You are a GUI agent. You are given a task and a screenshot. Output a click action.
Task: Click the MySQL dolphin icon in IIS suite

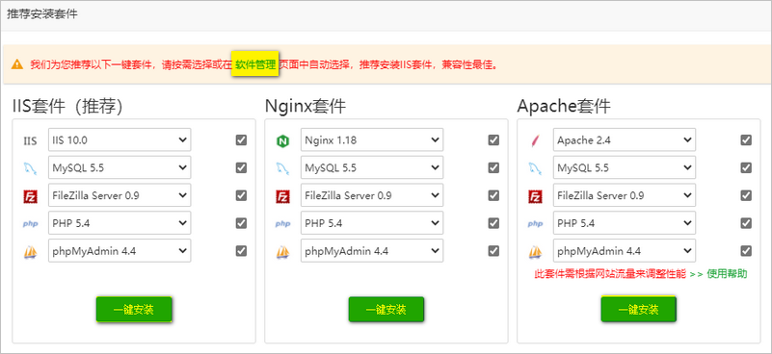[x=31, y=168]
